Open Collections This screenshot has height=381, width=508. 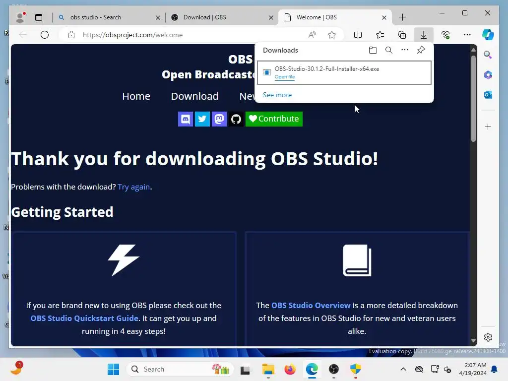(402, 35)
